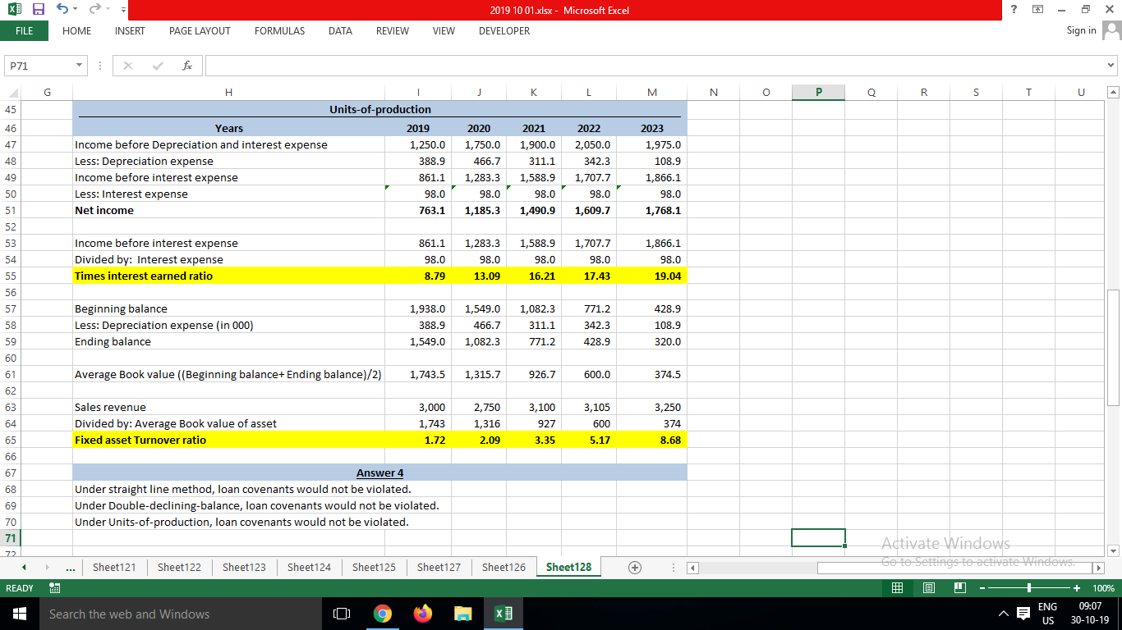Switch to the INSERT ribbon tab
1122x630 pixels.
(x=130, y=30)
